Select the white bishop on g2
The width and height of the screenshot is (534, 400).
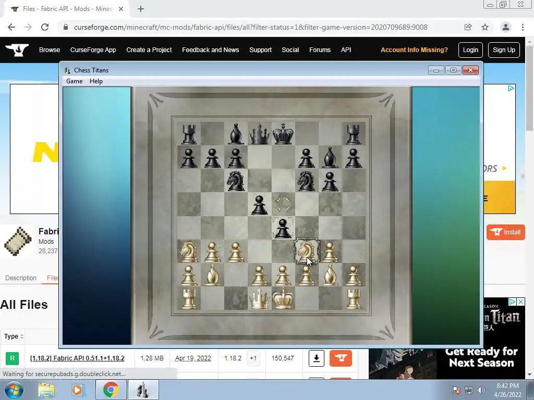(330, 275)
